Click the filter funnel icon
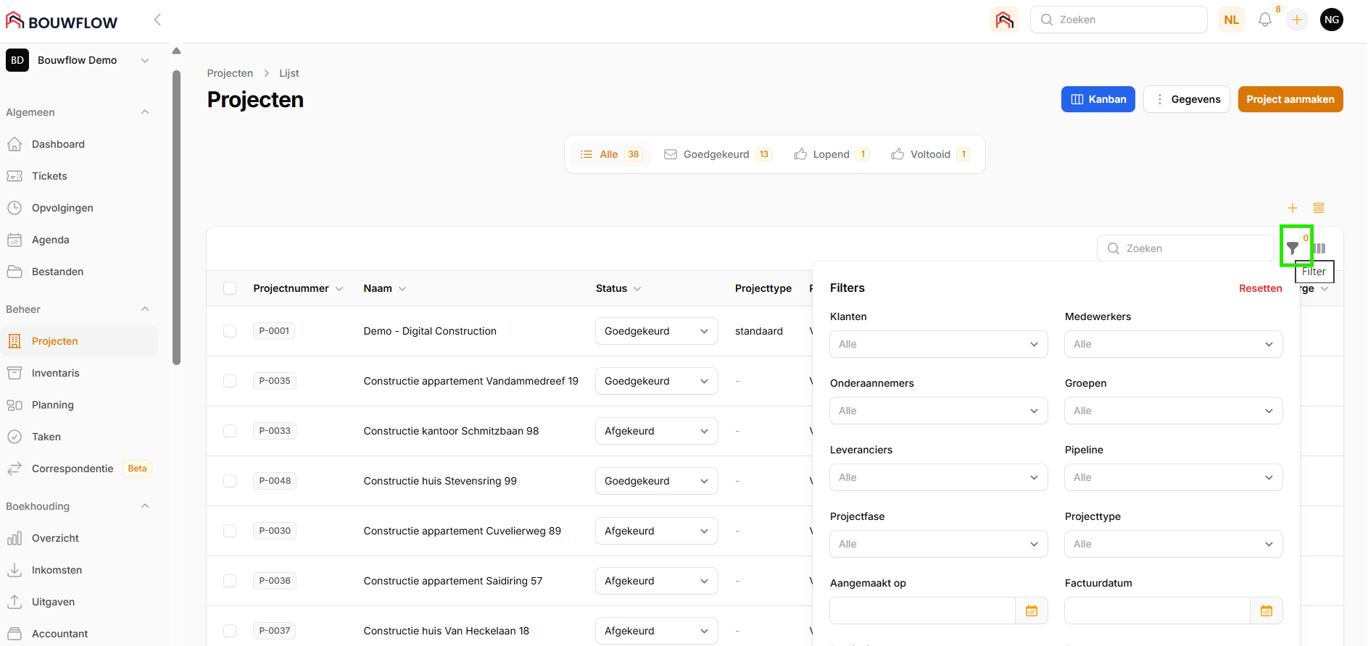The image size is (1368, 646). point(1293,248)
